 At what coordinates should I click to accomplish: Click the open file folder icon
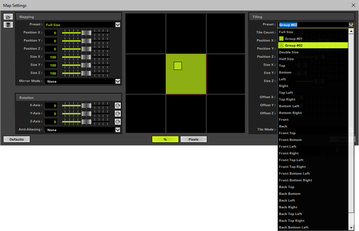point(8,17)
